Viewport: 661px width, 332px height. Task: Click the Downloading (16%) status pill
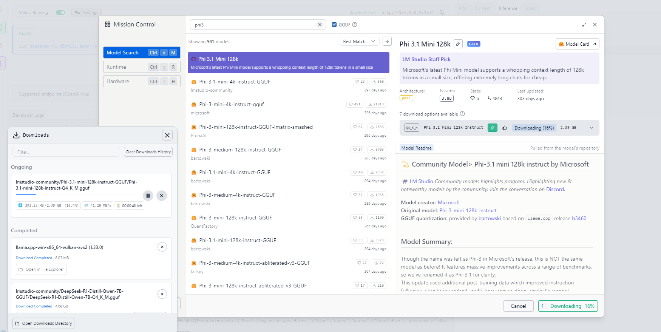534,128
